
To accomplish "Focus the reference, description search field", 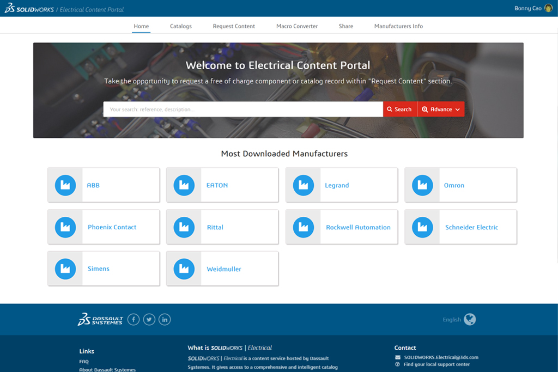I will [243, 109].
